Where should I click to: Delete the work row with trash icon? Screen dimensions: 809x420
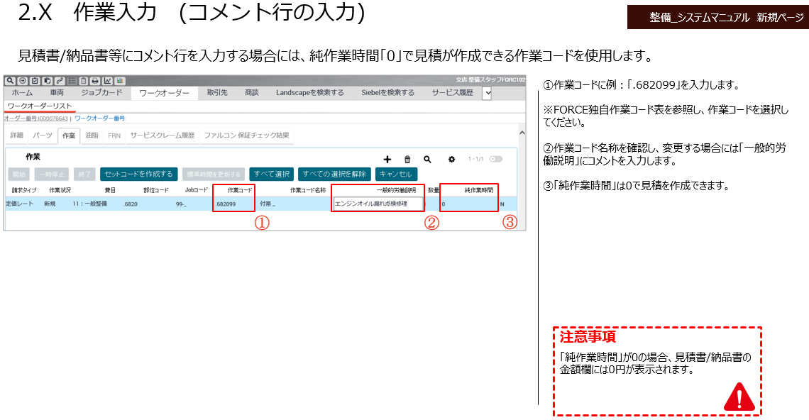click(407, 160)
